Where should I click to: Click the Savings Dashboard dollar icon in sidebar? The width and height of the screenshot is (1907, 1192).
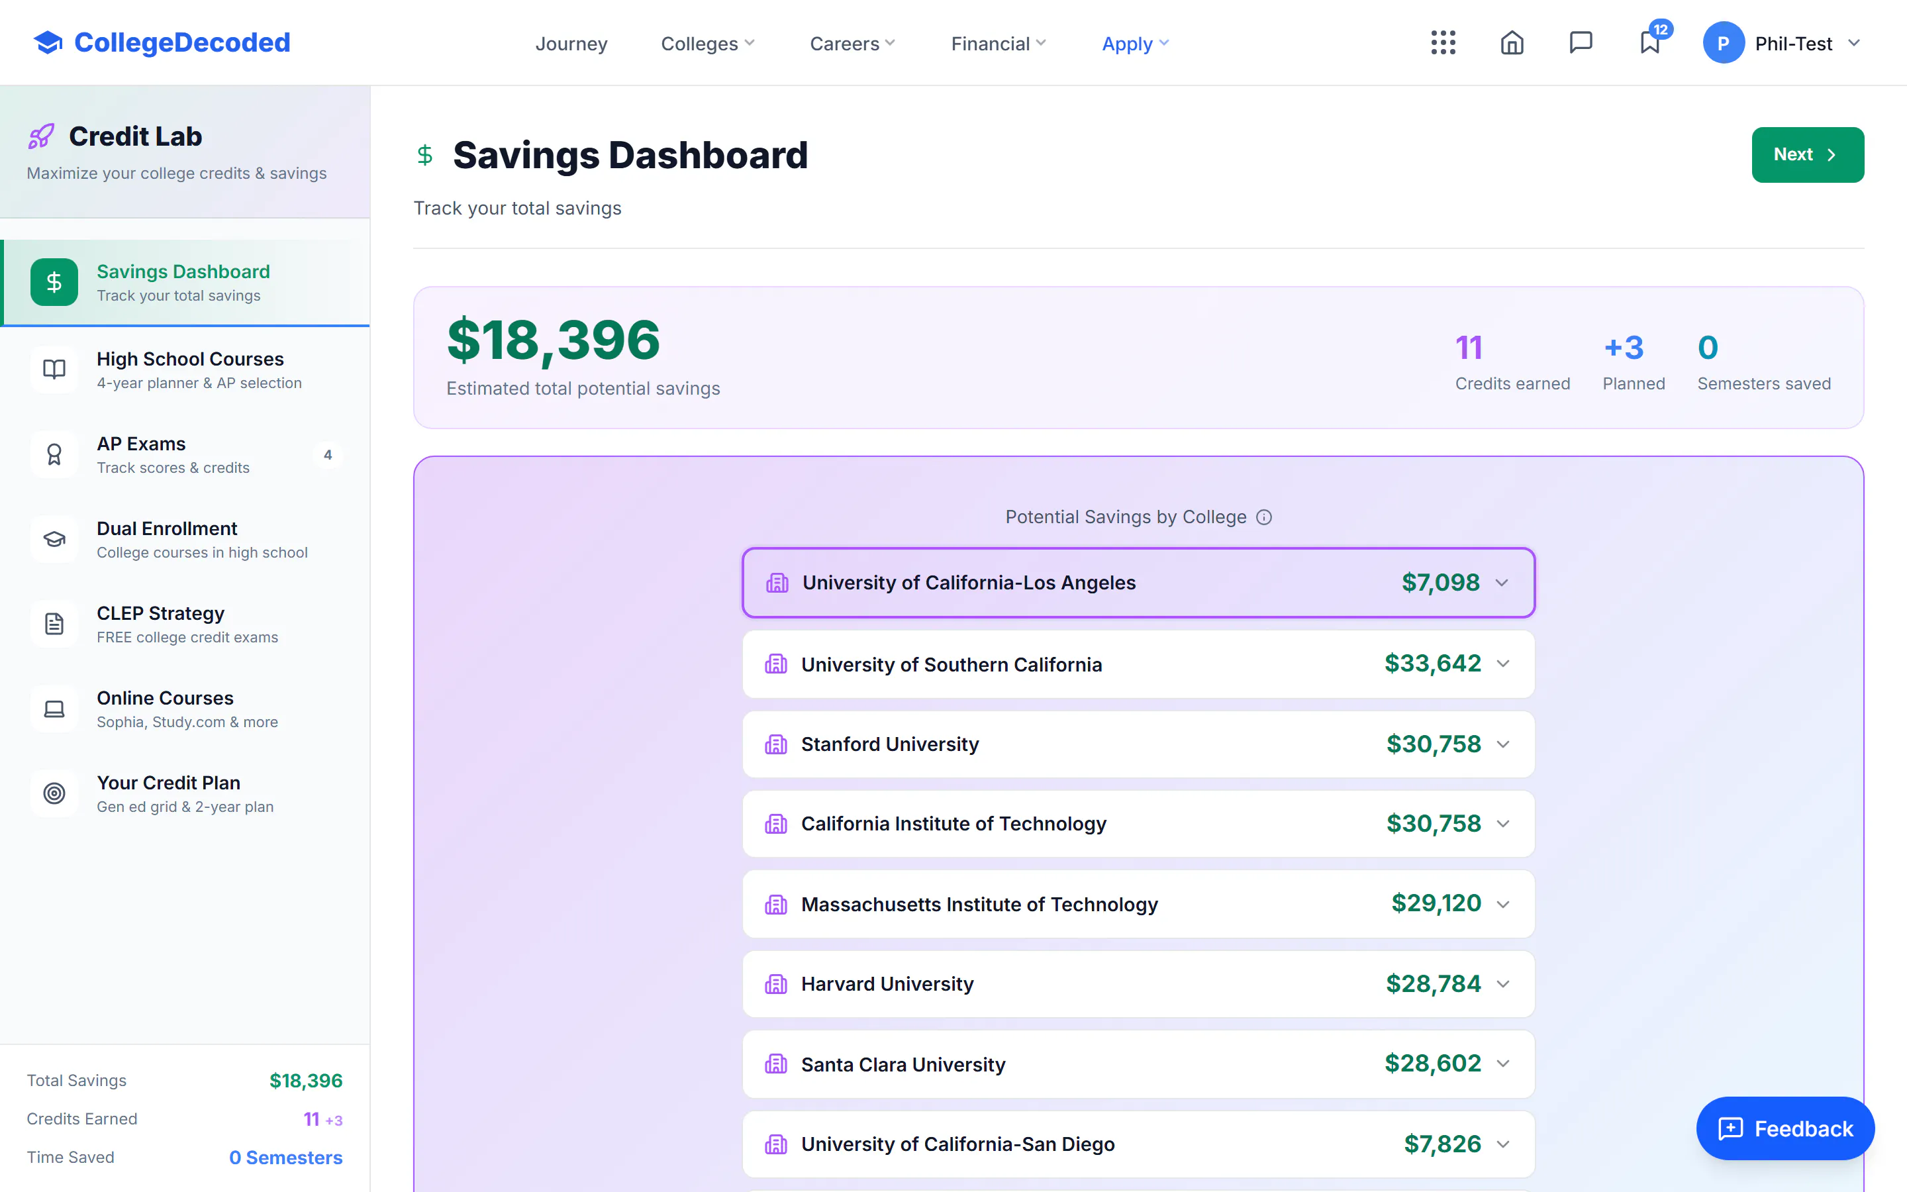coord(54,281)
